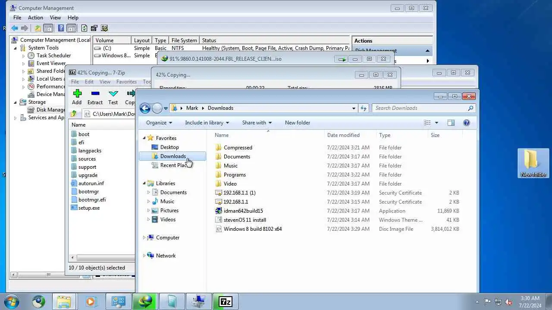Click Forward arrow in Computer Management toolbar

25,28
